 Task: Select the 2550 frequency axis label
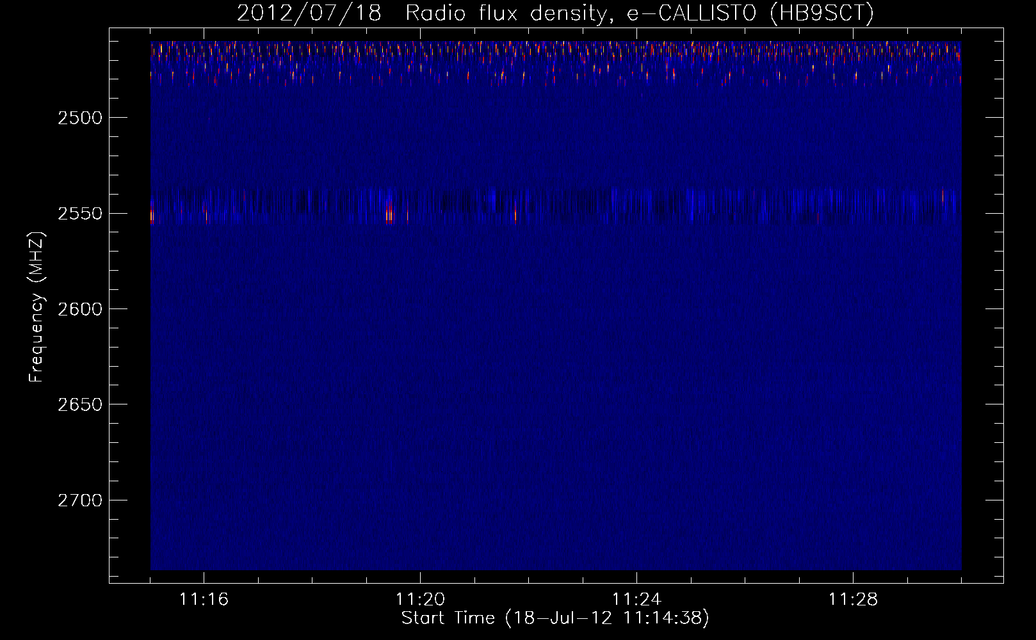80,213
